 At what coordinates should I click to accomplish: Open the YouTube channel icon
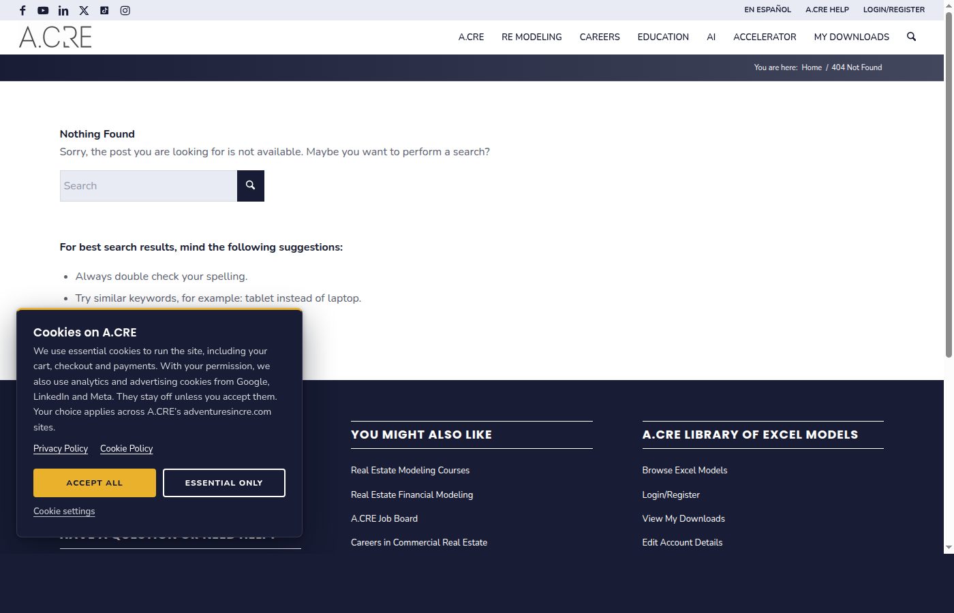(x=43, y=10)
